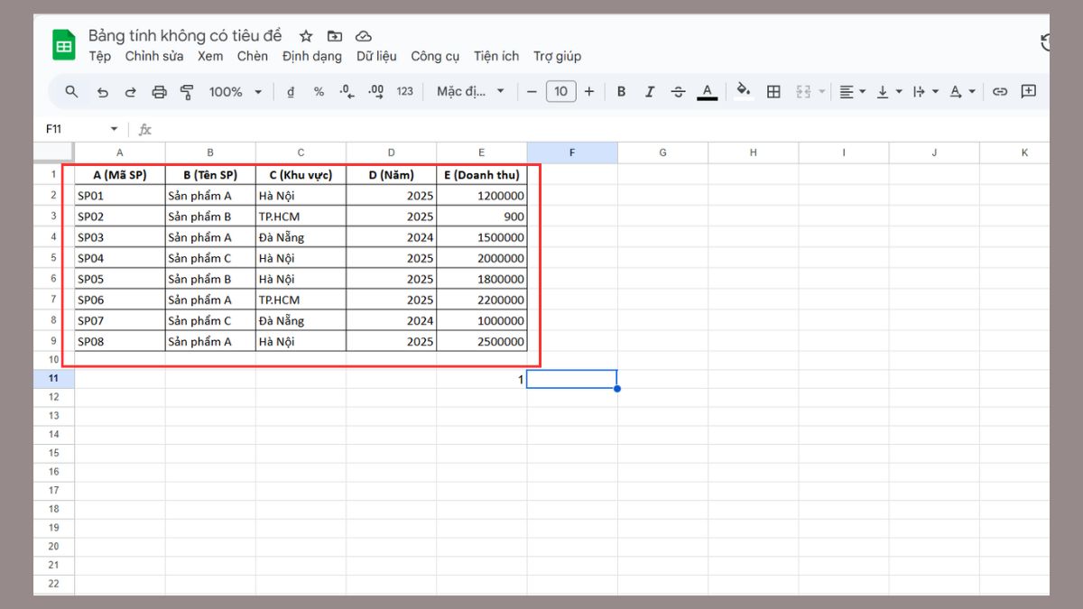Viewport: 1083px width, 609px height.
Task: Add a comment using the toolbar icon
Action: coord(1028,92)
